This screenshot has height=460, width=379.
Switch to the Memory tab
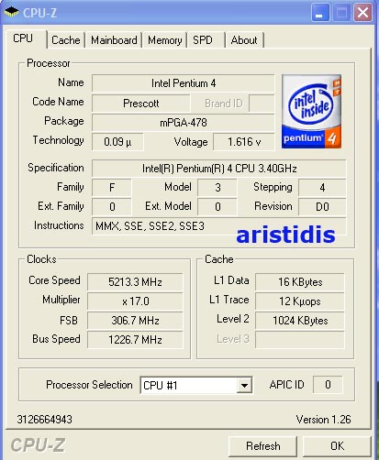coord(164,40)
